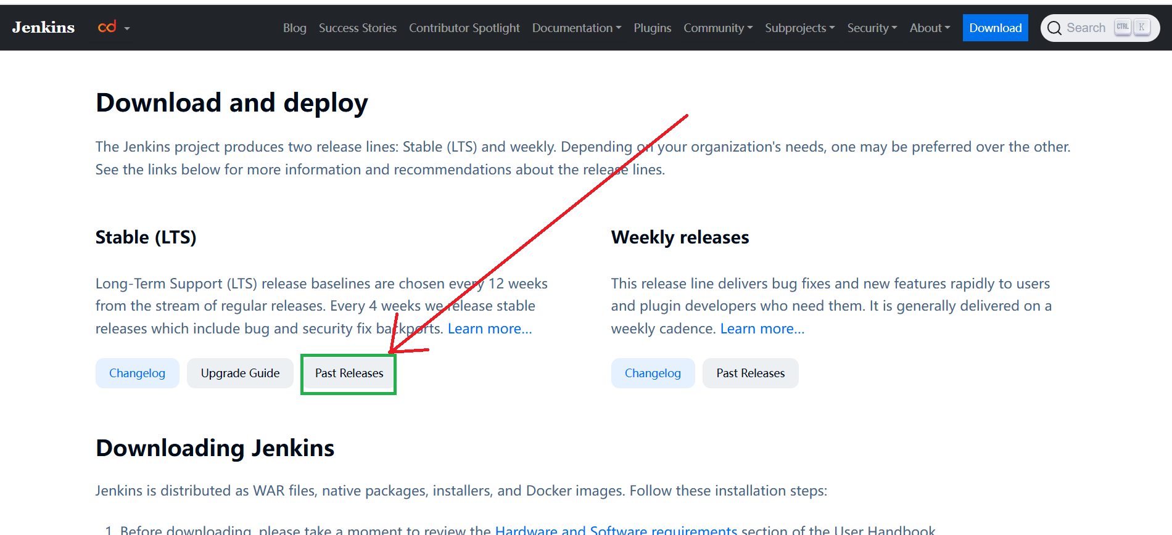
Task: Open Weekly releases Learn more link
Action: click(x=762, y=329)
